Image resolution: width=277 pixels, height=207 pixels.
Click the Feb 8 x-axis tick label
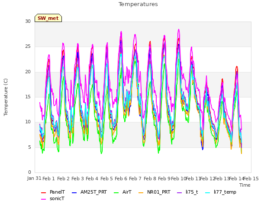150,179
